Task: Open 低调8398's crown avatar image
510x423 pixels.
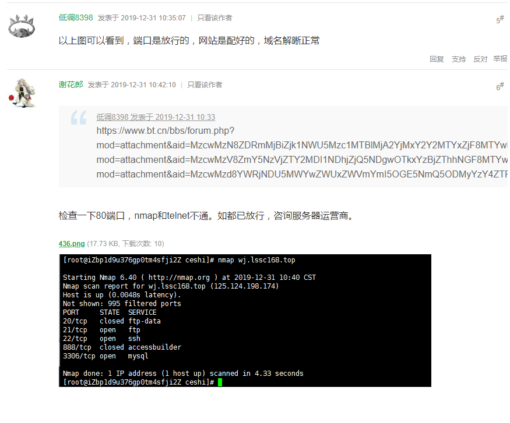Action: 22,26
